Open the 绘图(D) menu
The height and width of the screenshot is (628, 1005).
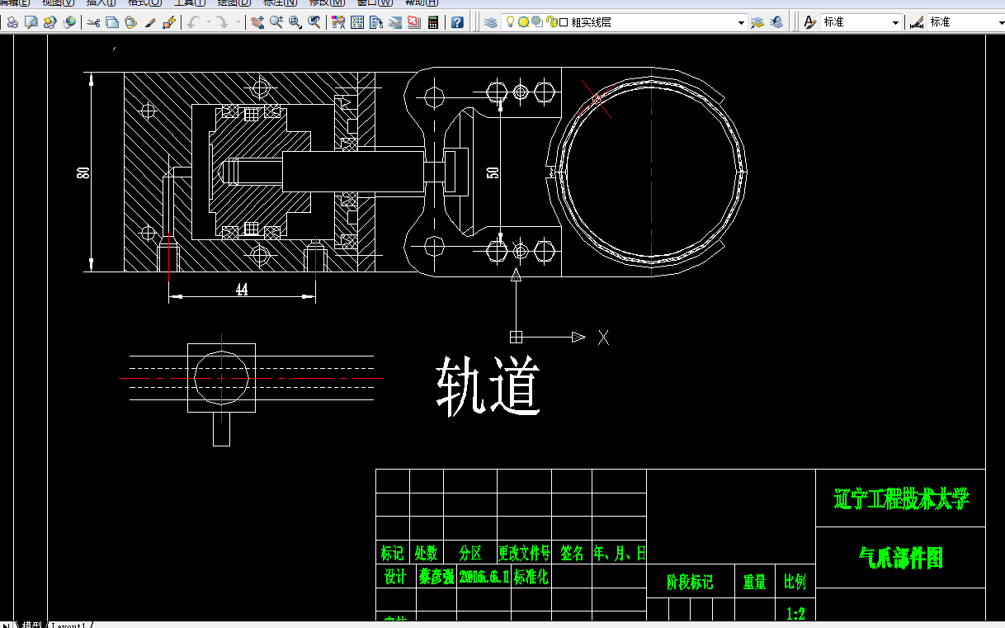coord(234,3)
